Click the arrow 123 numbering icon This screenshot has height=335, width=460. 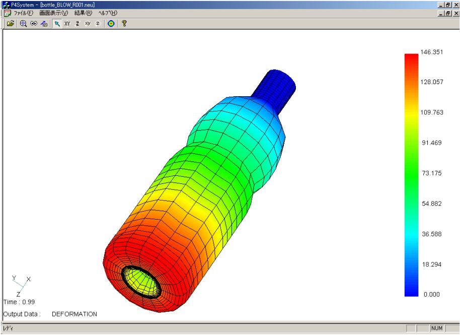[x=44, y=24]
